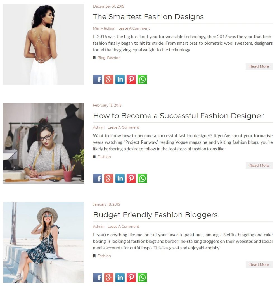Open Read More for Budget Friendly Bloggers
This screenshot has height=286, width=277.
point(259,264)
